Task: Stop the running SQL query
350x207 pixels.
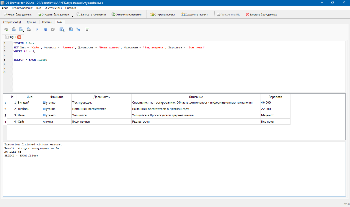Action: pos(53,29)
